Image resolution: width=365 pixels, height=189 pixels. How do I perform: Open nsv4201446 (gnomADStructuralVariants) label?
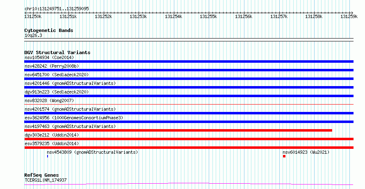pyautogui.click(x=70, y=83)
